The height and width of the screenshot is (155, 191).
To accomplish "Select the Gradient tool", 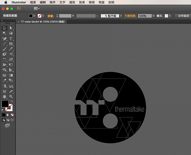I will coord(11,75).
